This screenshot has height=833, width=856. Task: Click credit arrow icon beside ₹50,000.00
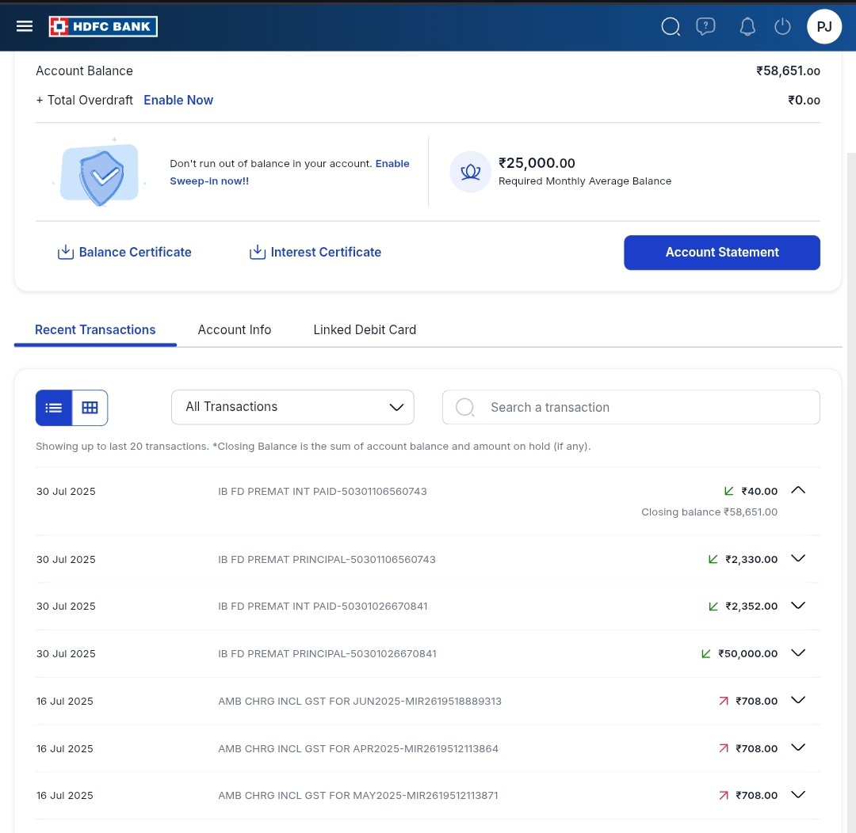point(706,653)
